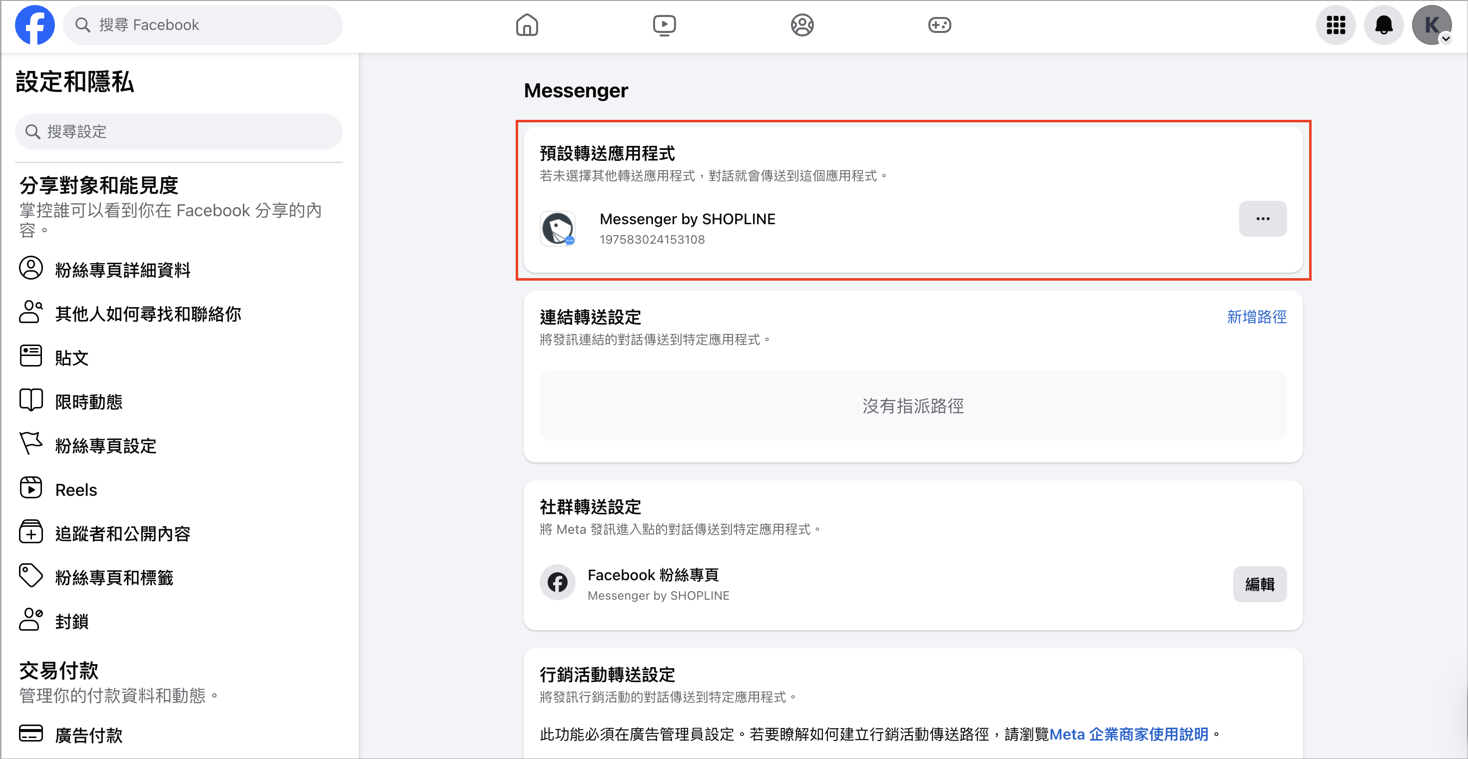Viewport: 1468px width, 759px height.
Task: Click the 限時動態 book icon
Action: pyautogui.click(x=31, y=399)
